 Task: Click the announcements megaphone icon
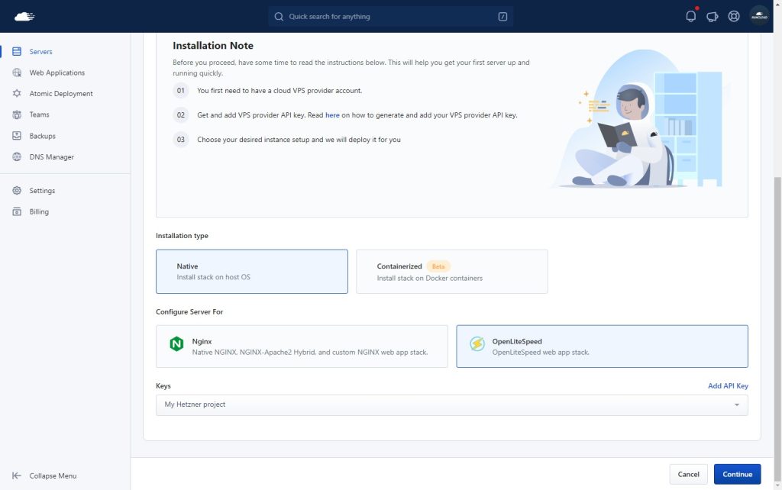point(713,17)
